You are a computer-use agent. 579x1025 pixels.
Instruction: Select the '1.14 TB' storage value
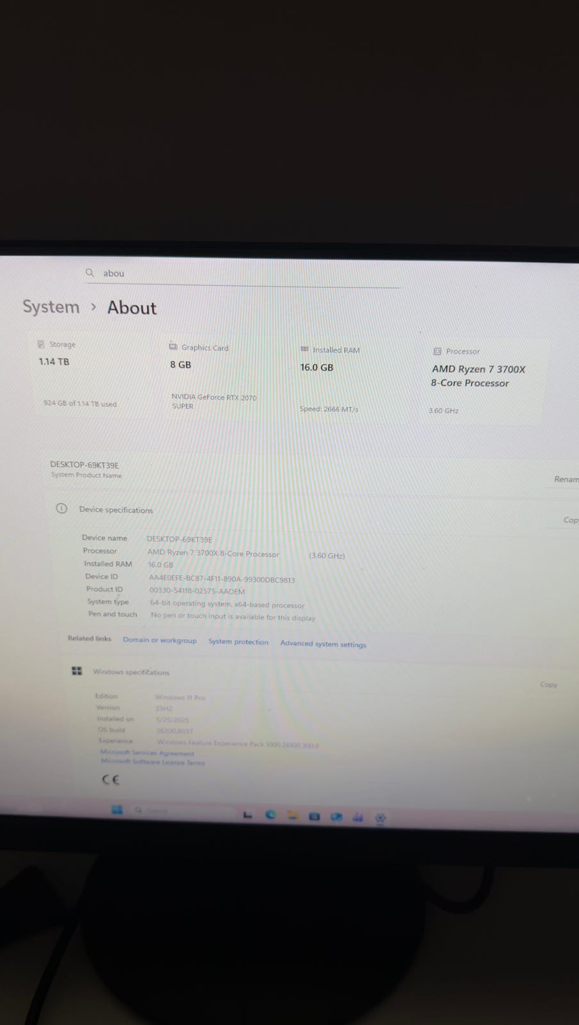[x=54, y=362]
